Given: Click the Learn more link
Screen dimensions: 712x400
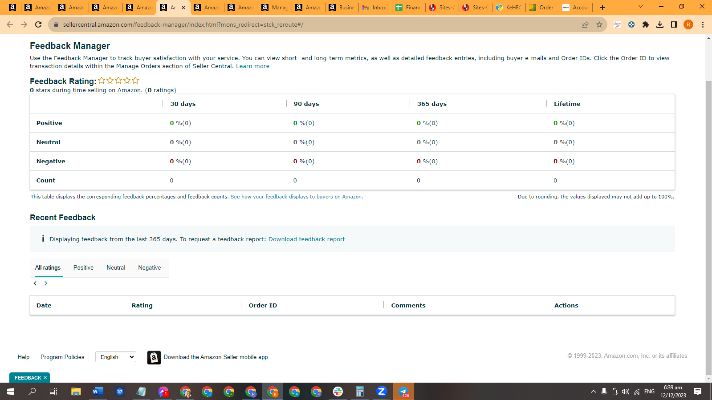Looking at the screenshot, I should point(252,66).
